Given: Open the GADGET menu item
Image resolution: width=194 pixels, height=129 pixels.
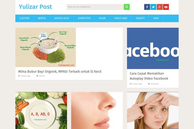Looking at the screenshot, I should point(140,18).
